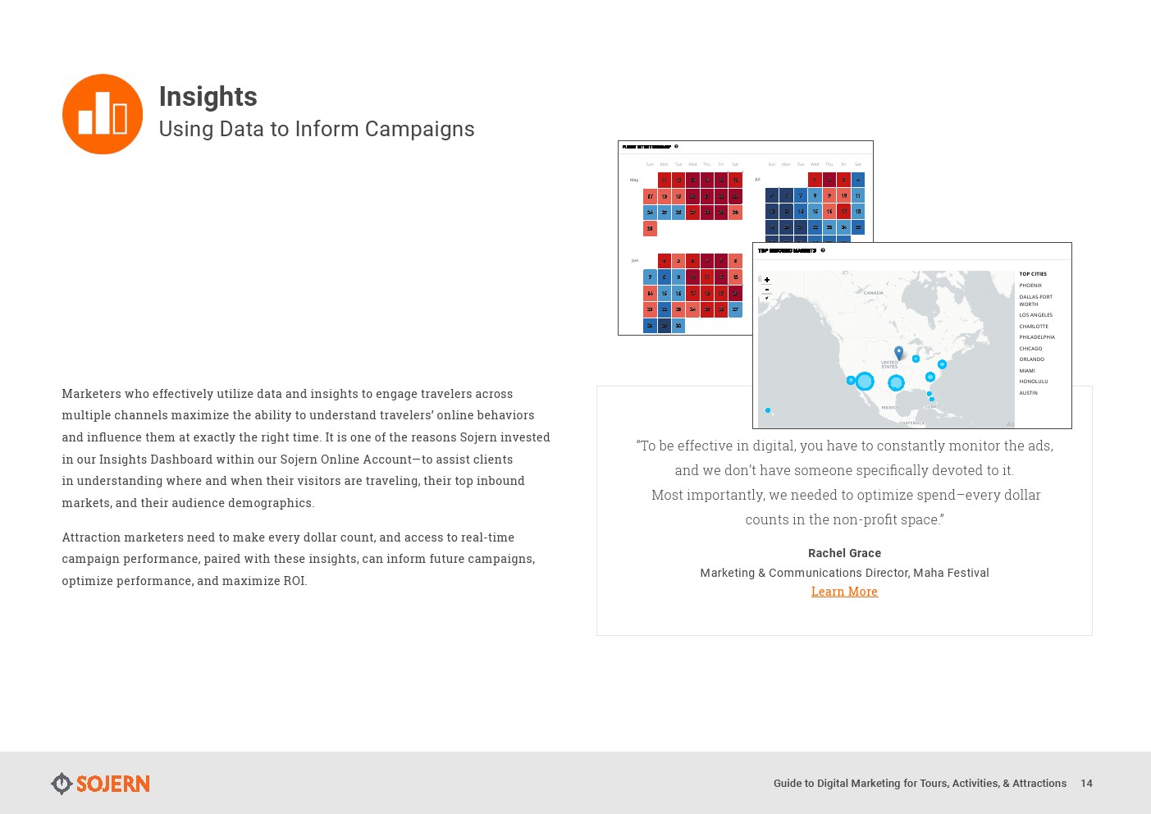Click help icon beside Top Inbound Markets
1151x814 pixels.
pos(823,250)
